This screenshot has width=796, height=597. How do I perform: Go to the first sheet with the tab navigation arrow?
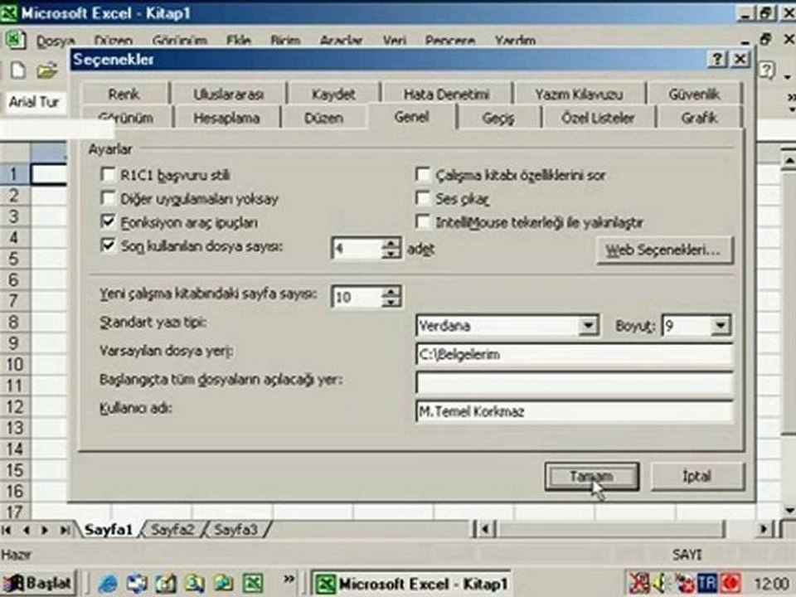tap(7, 530)
